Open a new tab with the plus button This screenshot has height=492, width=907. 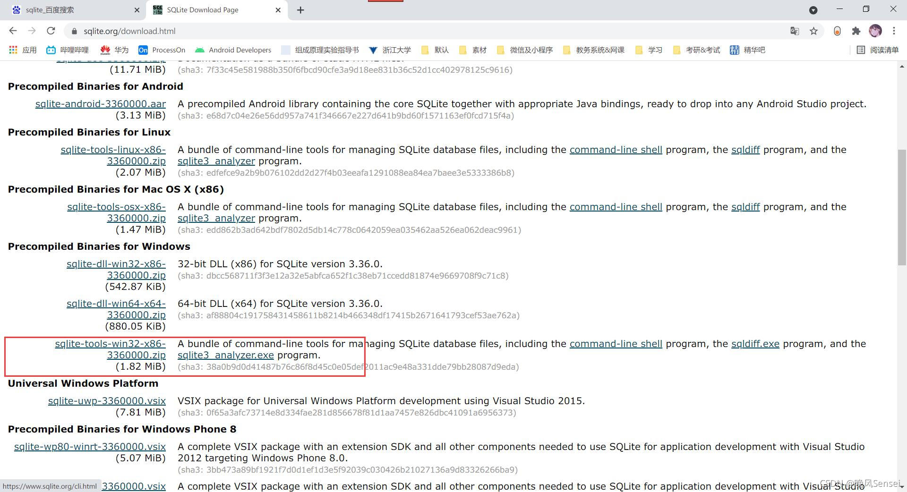[300, 10]
